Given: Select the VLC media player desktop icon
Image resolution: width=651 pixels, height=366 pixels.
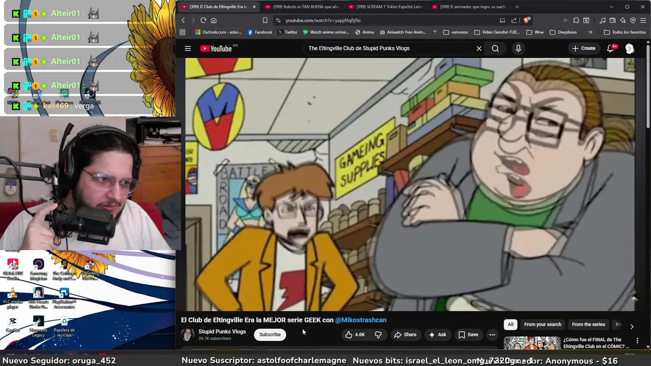Looking at the screenshot, I should 13,298.
